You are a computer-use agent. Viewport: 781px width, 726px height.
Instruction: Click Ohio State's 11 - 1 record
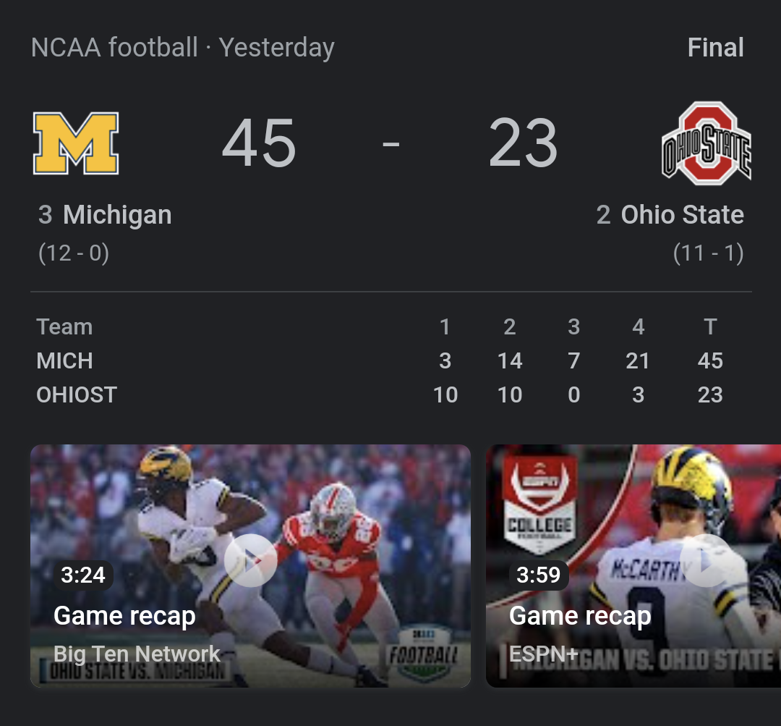(x=708, y=253)
